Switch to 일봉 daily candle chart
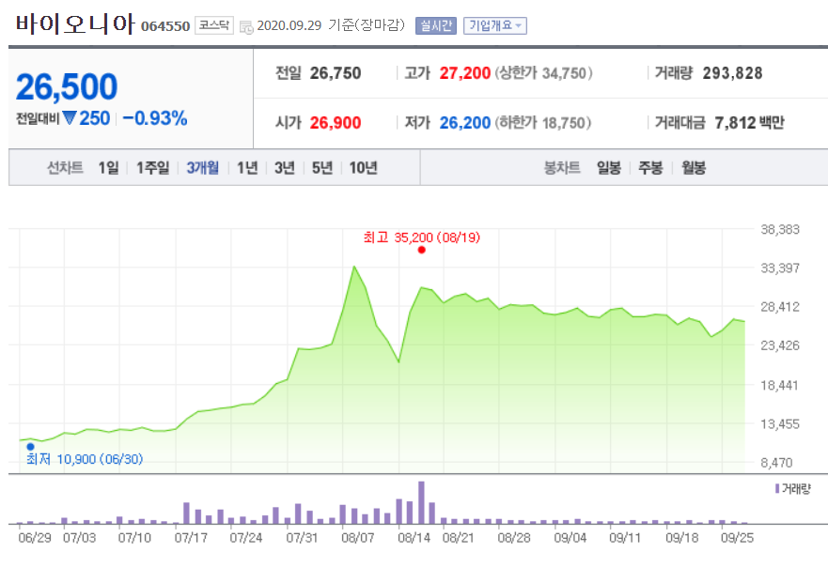This screenshot has height=567, width=828. click(x=609, y=168)
